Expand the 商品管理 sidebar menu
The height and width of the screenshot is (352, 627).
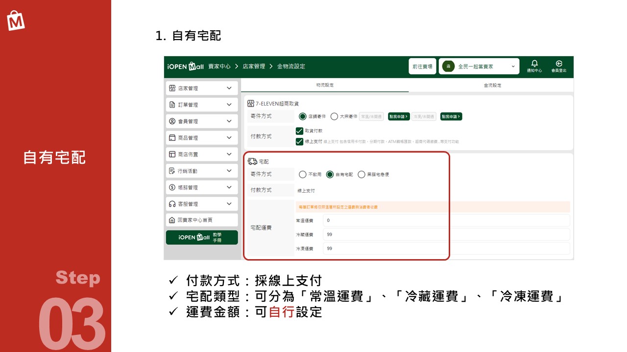pos(201,137)
